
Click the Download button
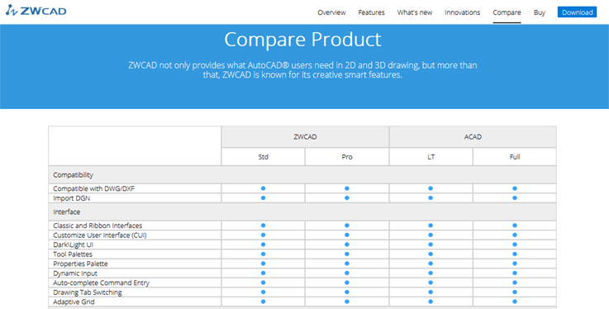coord(577,12)
